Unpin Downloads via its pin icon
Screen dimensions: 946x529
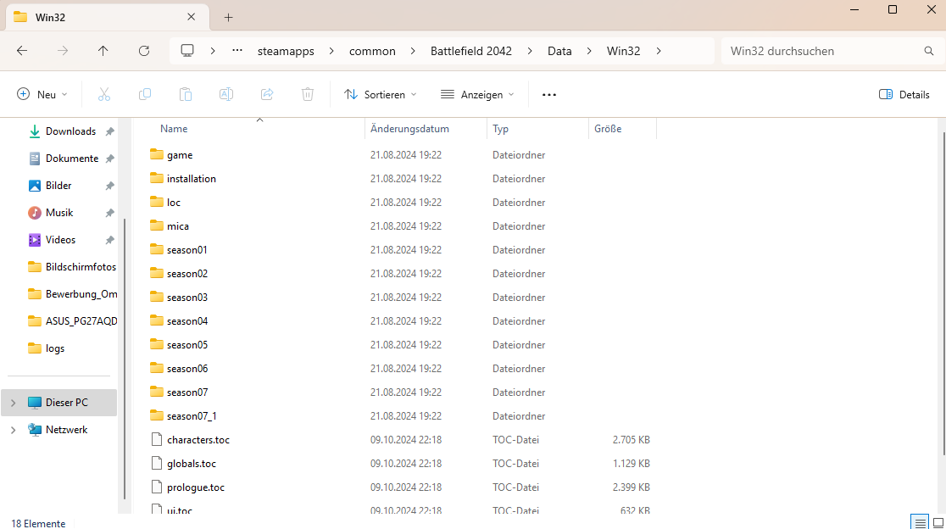coord(110,131)
